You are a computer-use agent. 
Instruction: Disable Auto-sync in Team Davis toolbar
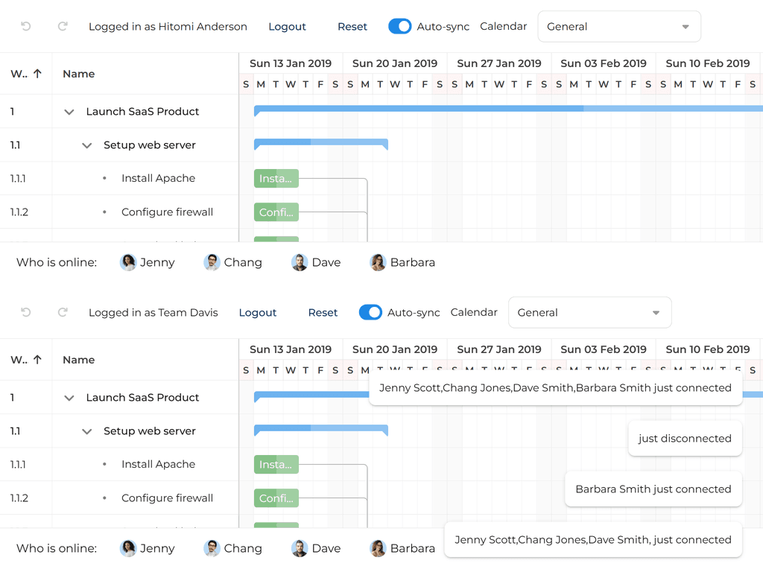[x=370, y=312]
